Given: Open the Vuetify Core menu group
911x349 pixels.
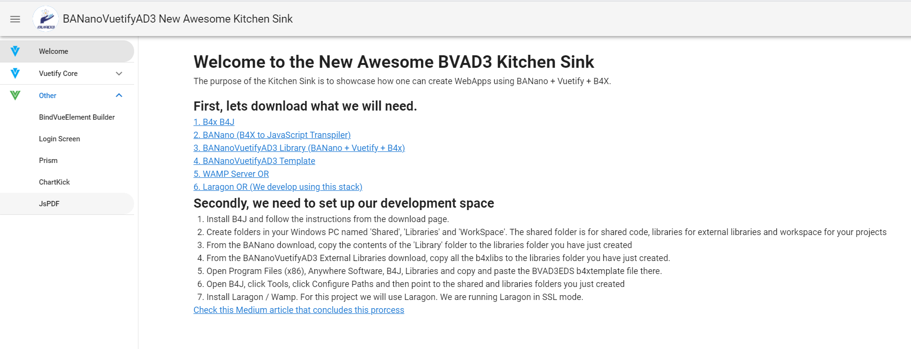Looking at the screenshot, I should coord(67,74).
